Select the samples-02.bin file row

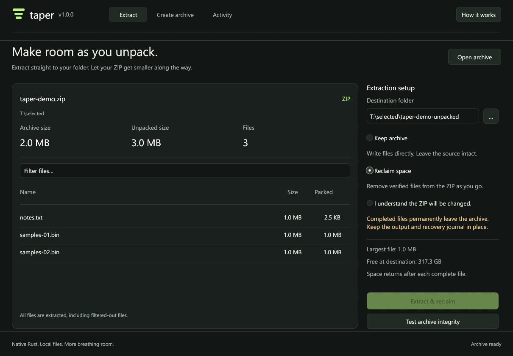point(185,253)
